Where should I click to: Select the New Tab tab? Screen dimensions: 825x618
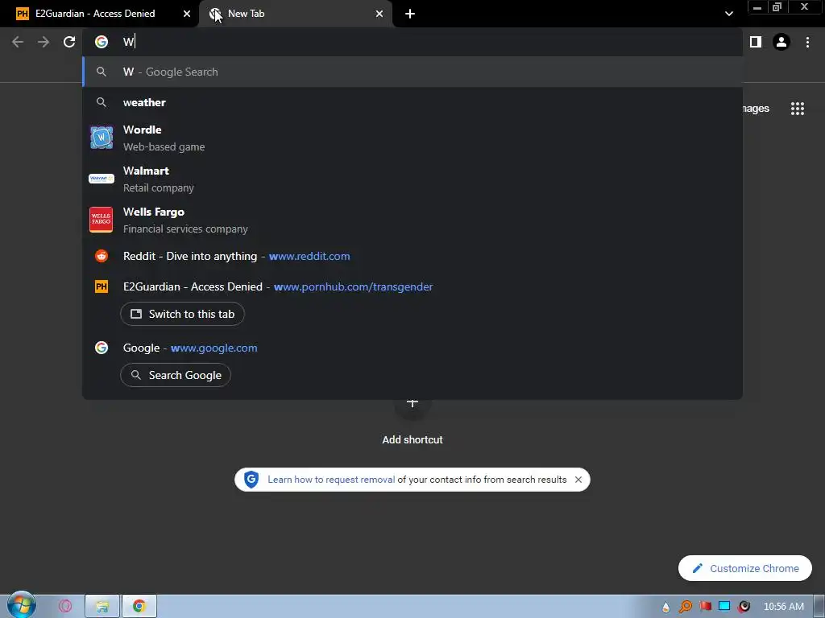pos(295,14)
